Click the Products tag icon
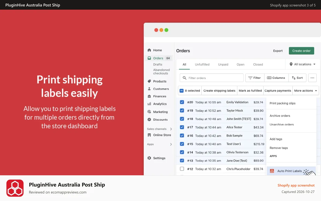The height and width of the screenshot is (201, 321). 149,81
